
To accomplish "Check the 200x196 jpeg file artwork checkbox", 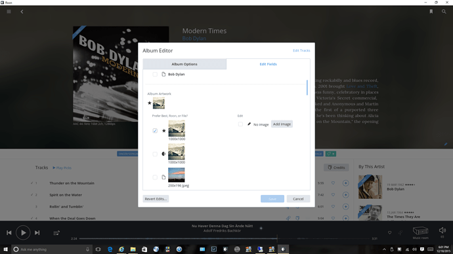I will [155, 177].
